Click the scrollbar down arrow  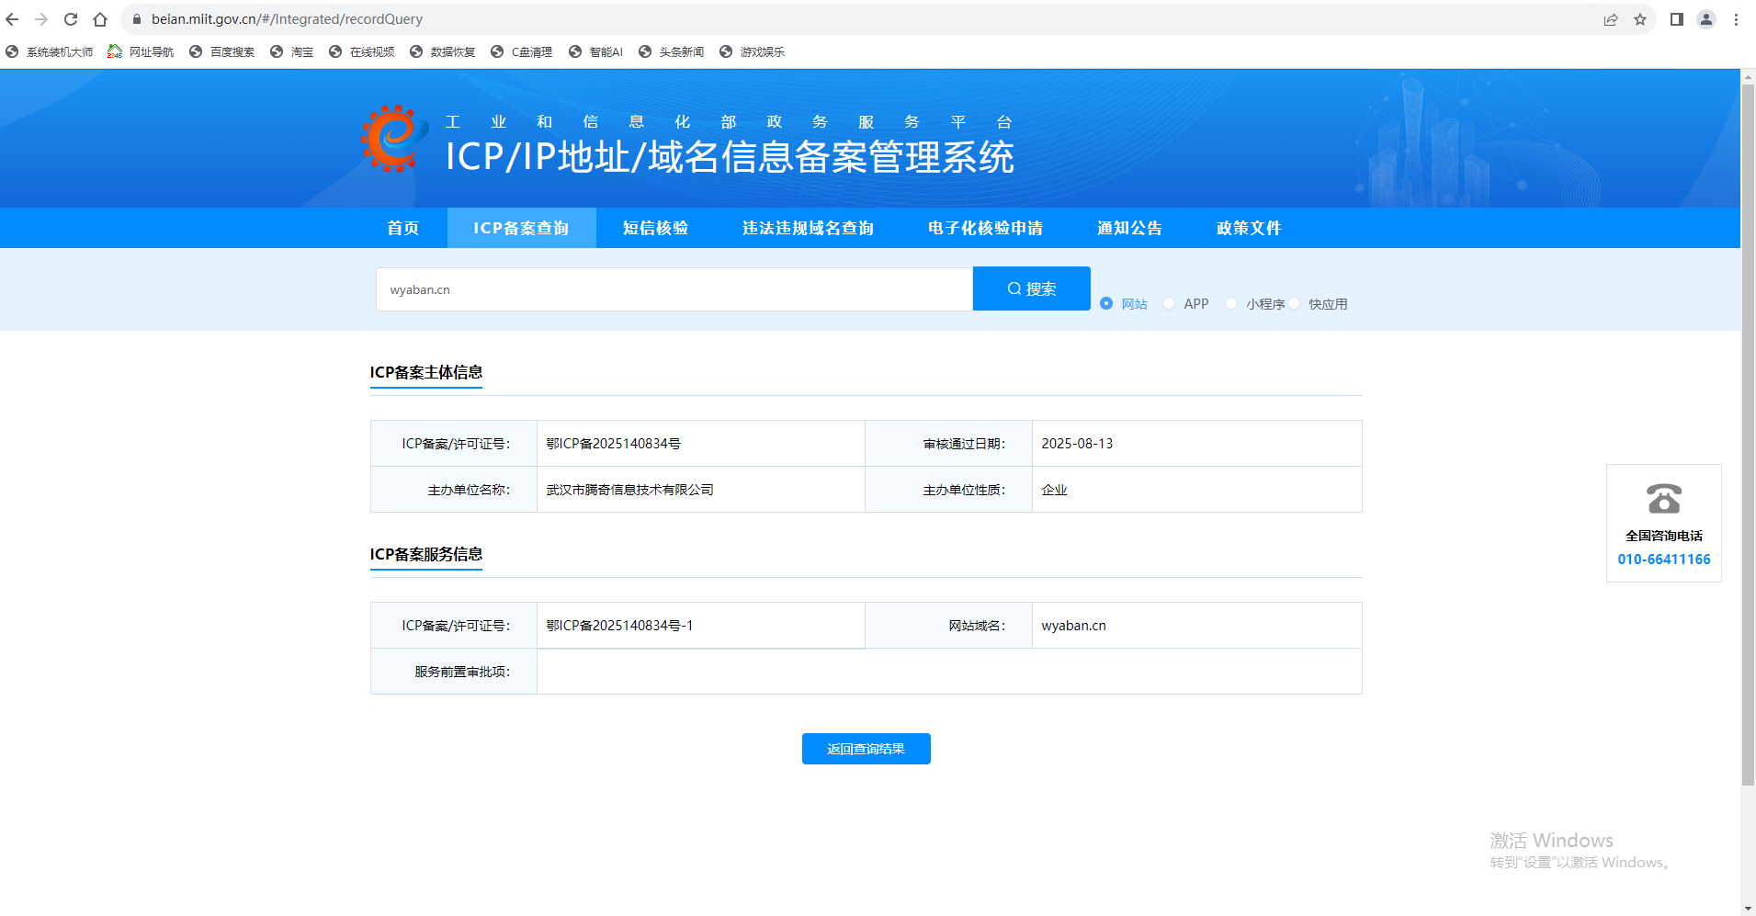[x=1748, y=908]
